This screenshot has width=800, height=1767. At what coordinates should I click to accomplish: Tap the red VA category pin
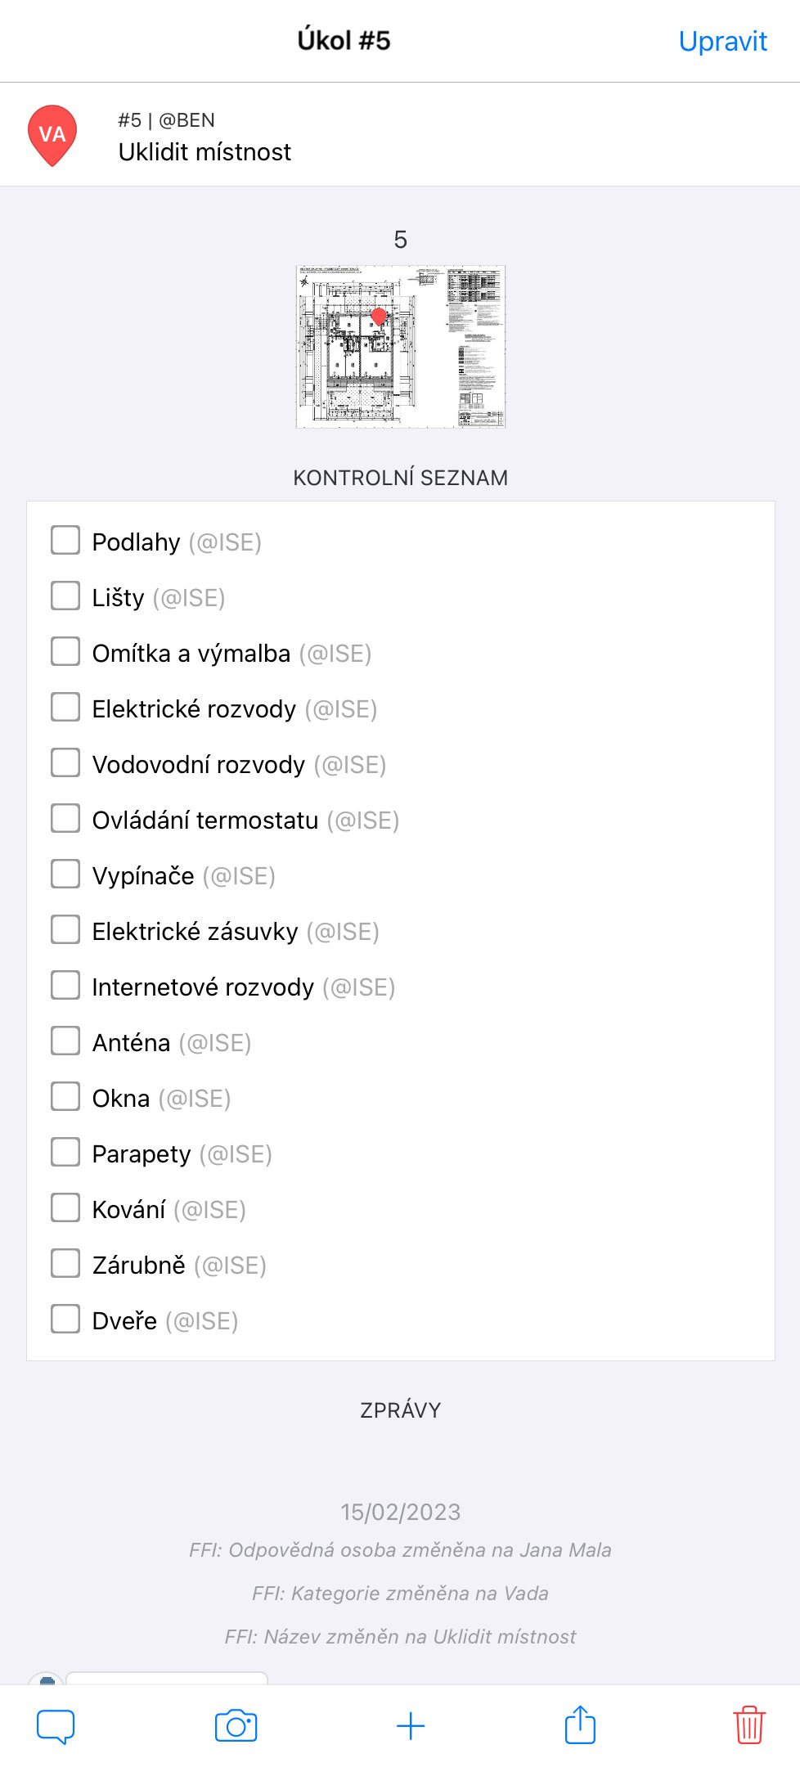[52, 136]
